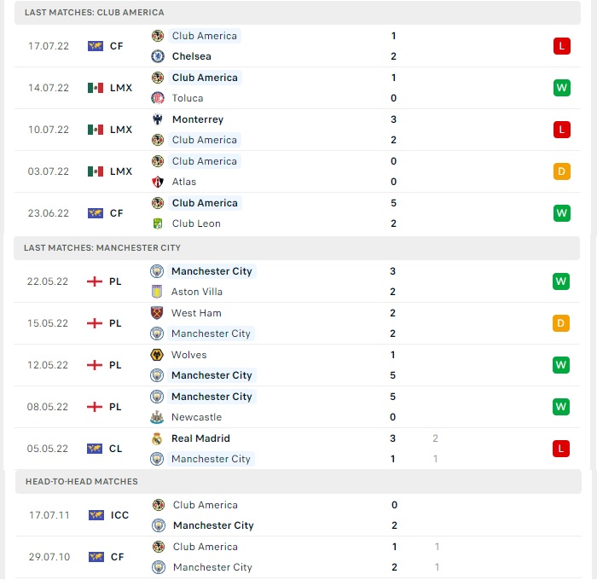The height and width of the screenshot is (580, 597).
Task: Click the Wolves team logo
Action: (x=157, y=355)
